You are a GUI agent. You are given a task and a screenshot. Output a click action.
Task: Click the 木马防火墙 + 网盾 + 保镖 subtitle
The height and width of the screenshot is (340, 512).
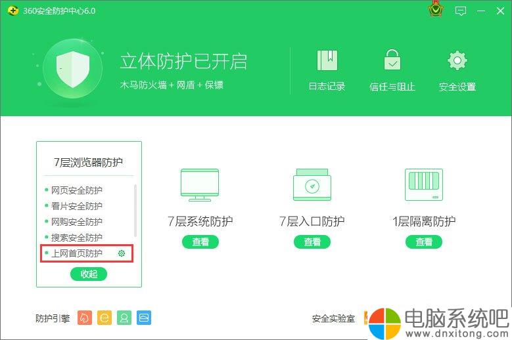tap(172, 85)
